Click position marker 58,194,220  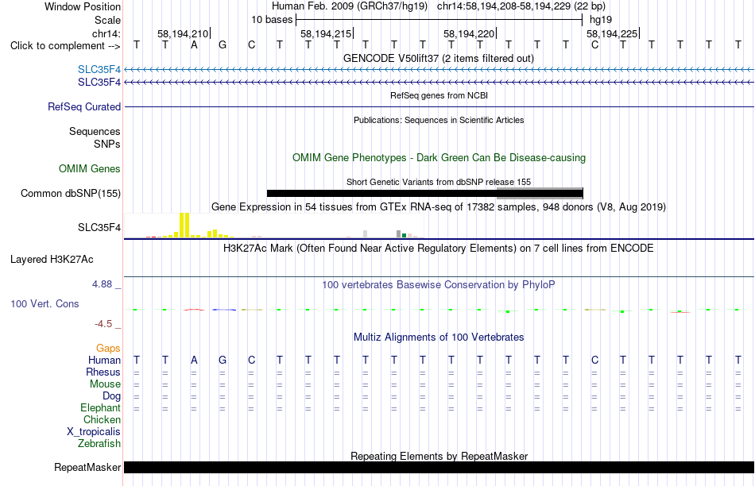469,33
